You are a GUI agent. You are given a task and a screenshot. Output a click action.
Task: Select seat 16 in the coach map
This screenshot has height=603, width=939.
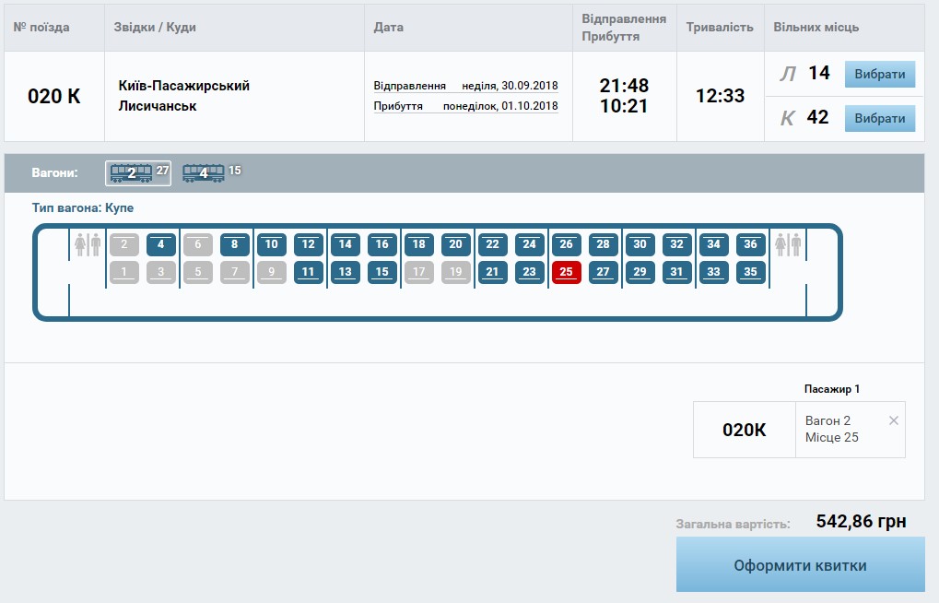(381, 244)
